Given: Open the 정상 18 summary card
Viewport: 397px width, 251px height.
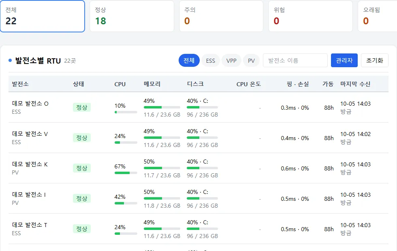Looking at the screenshot, I should (x=132, y=16).
